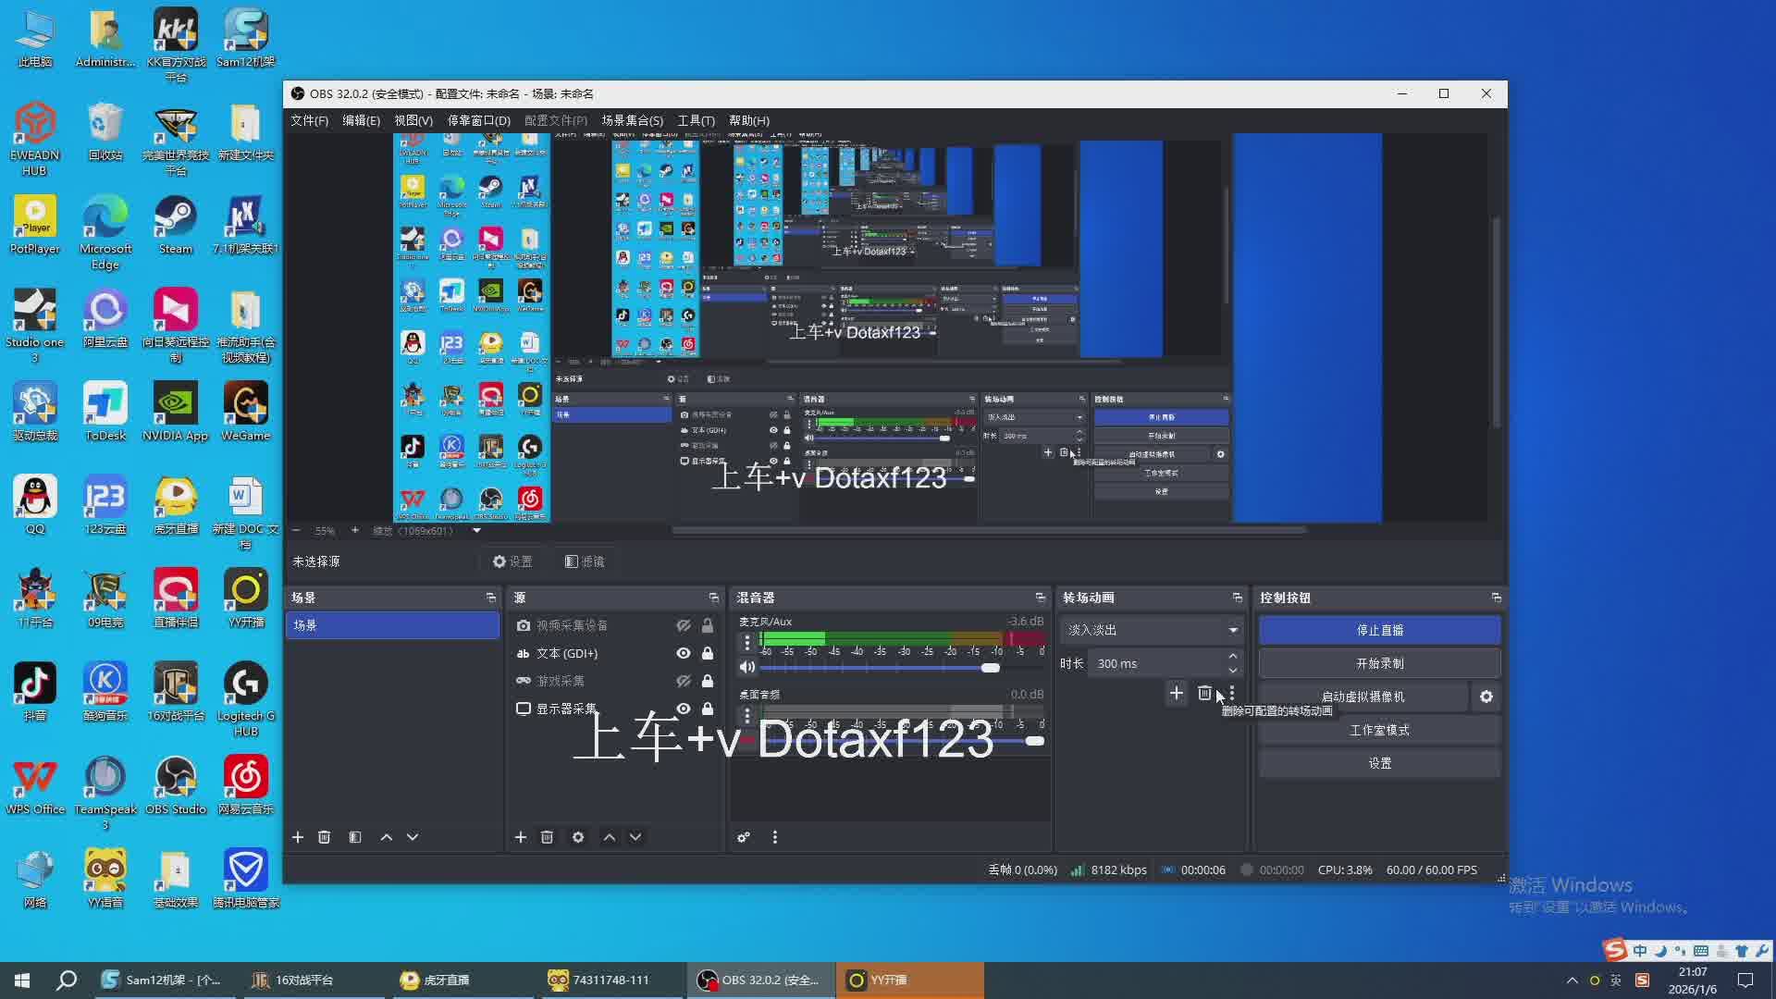
Task: Add a new scene with plus icon
Action: pyautogui.click(x=298, y=837)
